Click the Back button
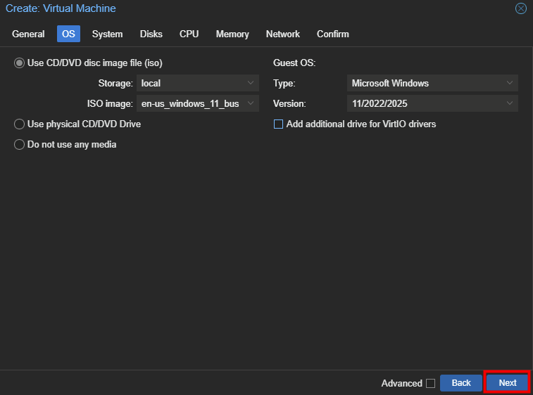The image size is (533, 395). pos(461,383)
